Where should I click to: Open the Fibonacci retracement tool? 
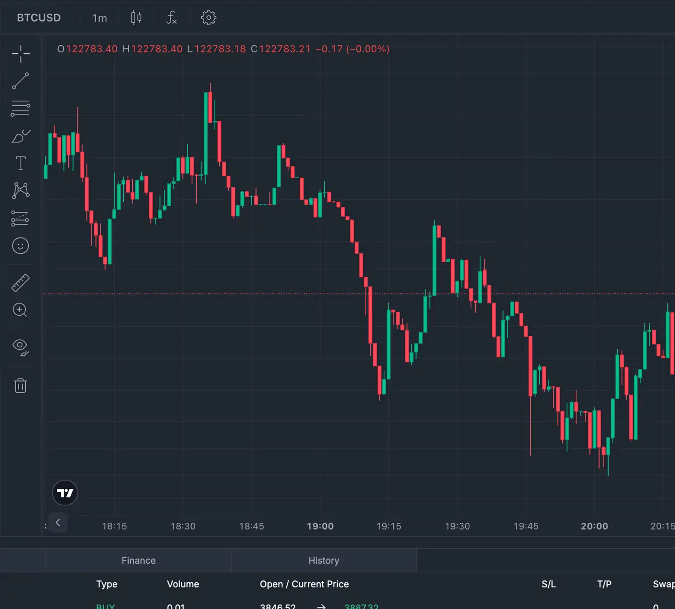(x=21, y=108)
